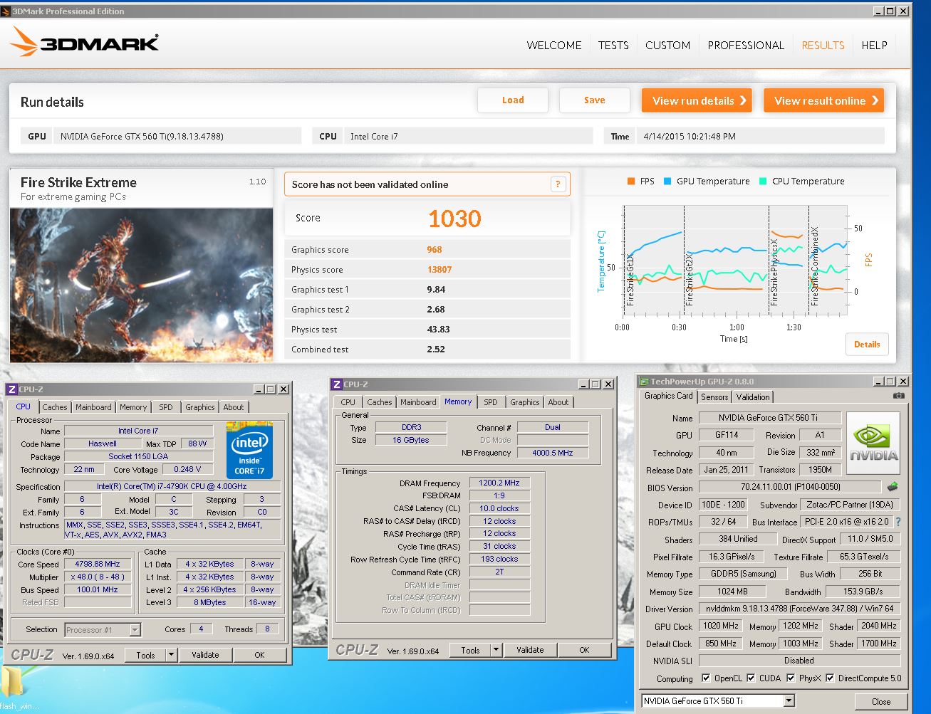Toggle the CUDA checkbox in GPU-Z
Screen dimensions: 931x714
(x=751, y=678)
